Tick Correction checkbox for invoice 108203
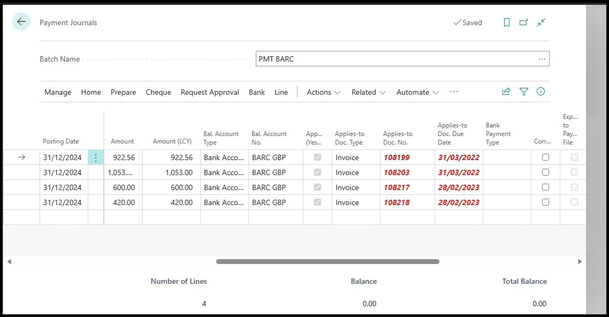The width and height of the screenshot is (609, 317). 545,172
